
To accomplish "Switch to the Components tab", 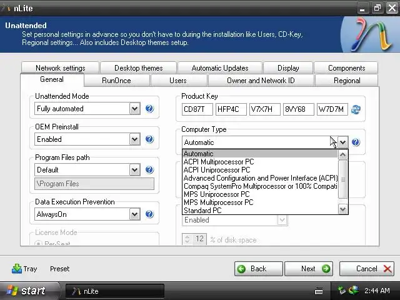I will tap(346, 68).
